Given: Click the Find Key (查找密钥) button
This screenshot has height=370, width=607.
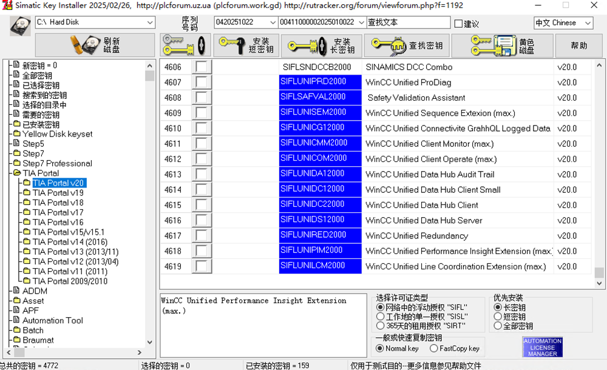Looking at the screenshot, I should [407, 45].
